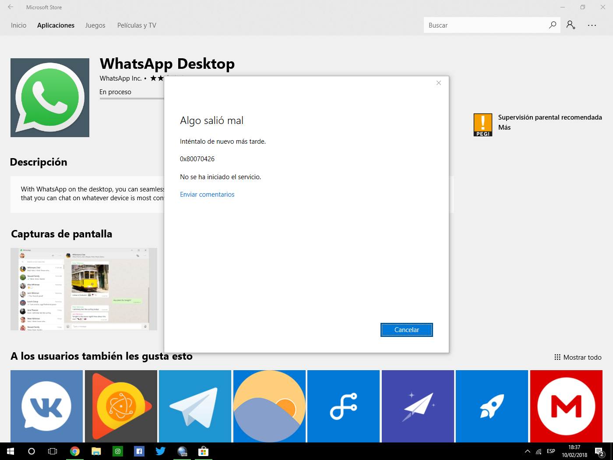Switch to the Juegos tab

click(x=95, y=25)
